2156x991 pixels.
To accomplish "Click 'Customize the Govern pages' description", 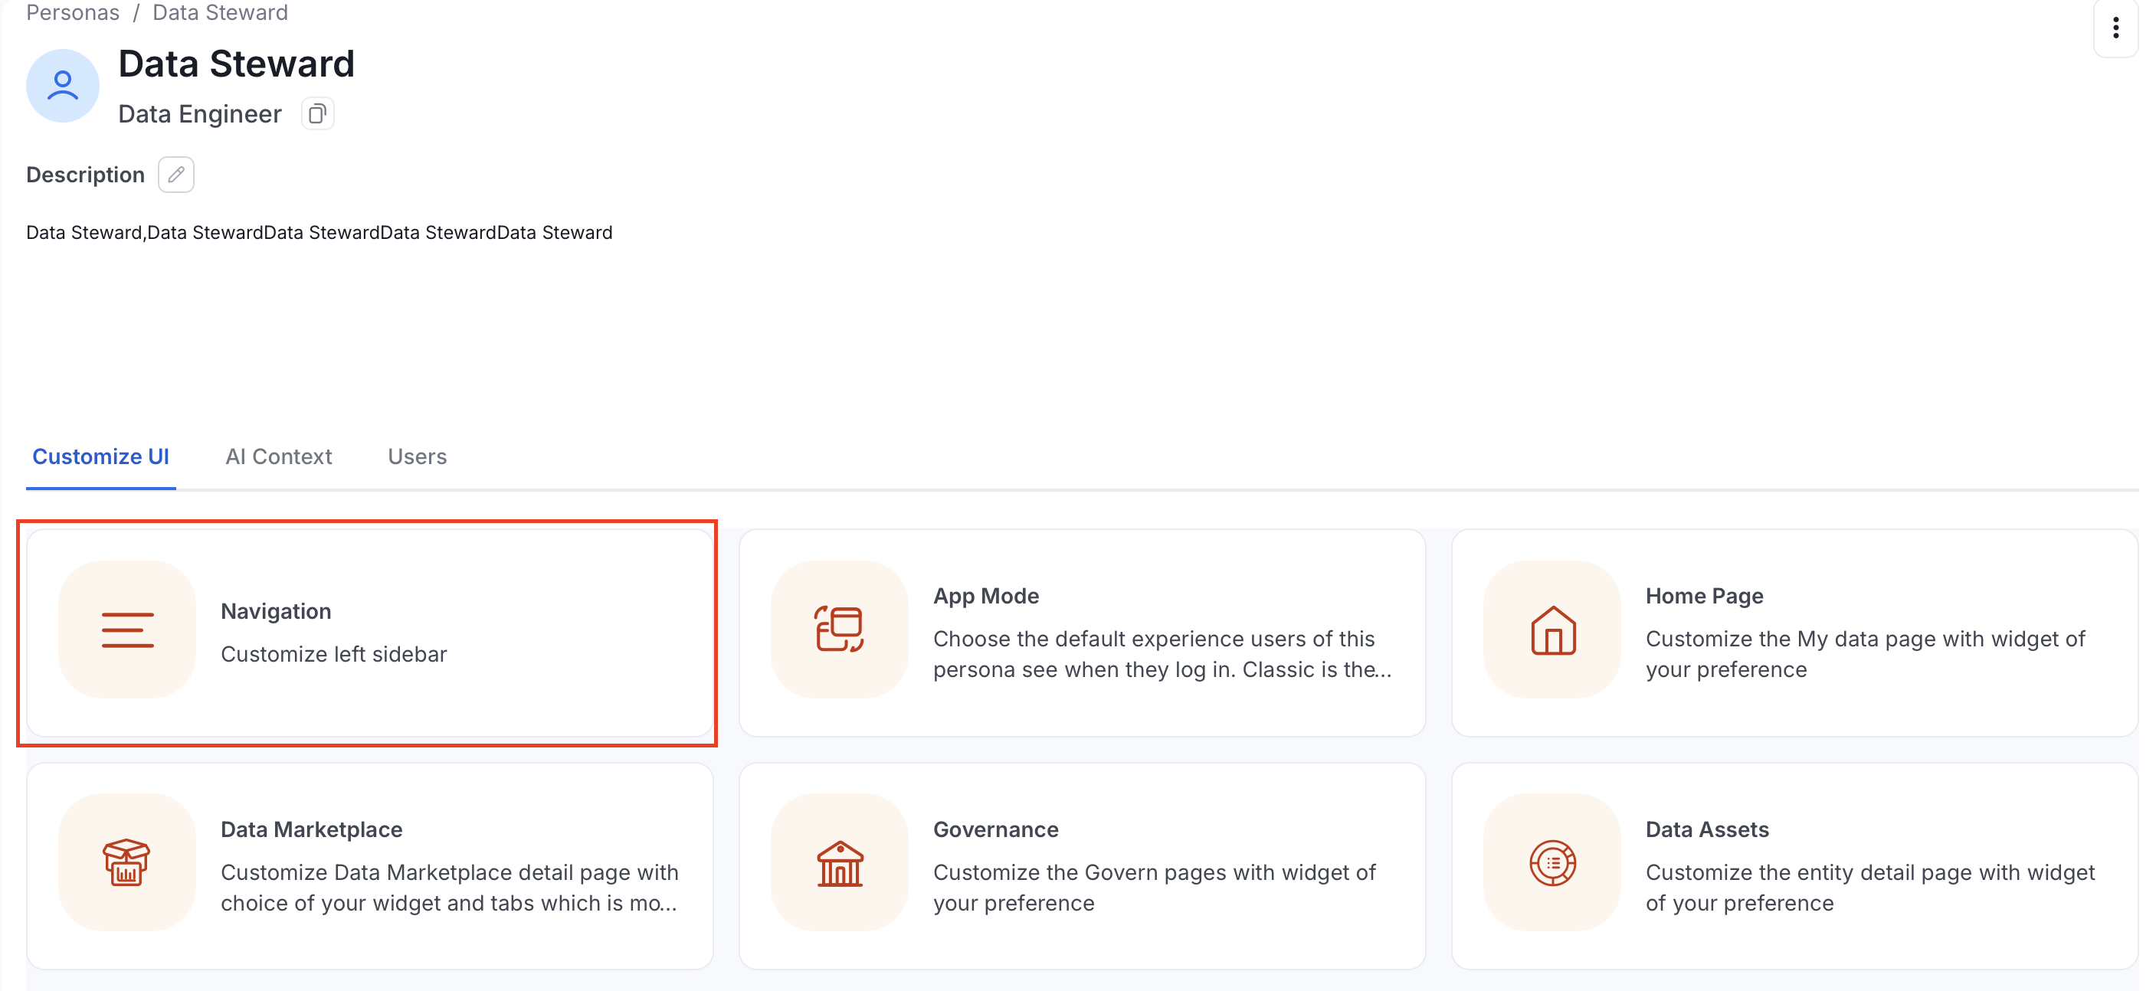I will click(1154, 888).
